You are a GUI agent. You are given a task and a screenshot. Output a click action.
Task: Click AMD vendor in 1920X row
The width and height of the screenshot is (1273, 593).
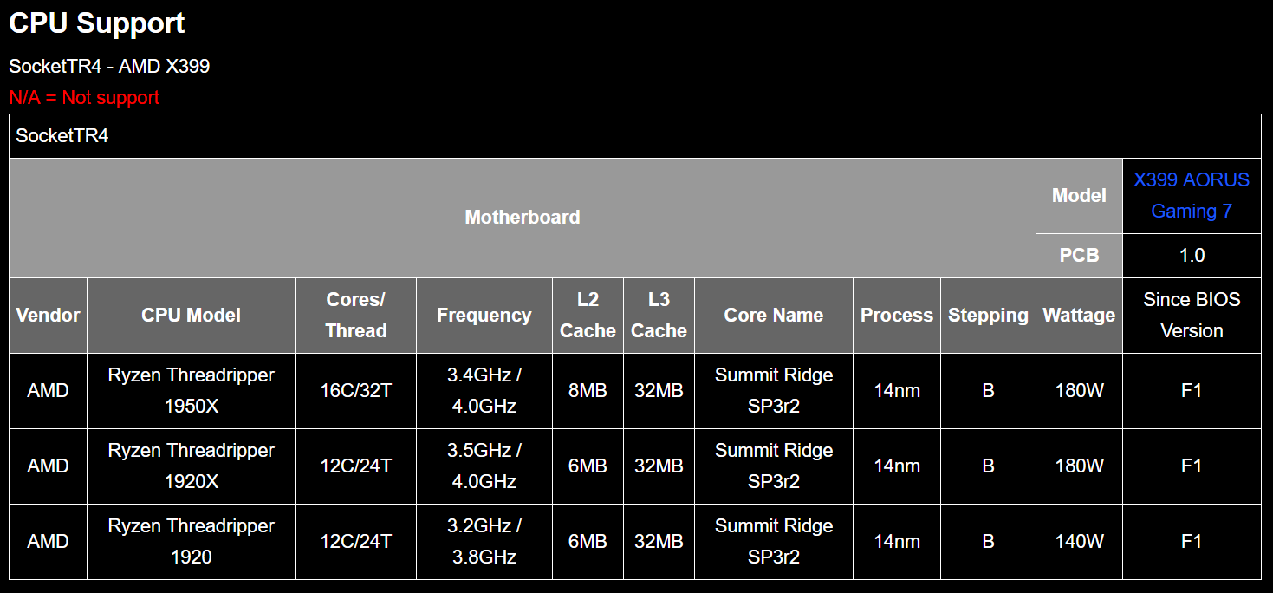49,466
